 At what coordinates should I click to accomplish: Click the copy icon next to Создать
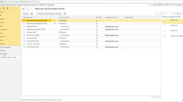(x=32, y=14)
